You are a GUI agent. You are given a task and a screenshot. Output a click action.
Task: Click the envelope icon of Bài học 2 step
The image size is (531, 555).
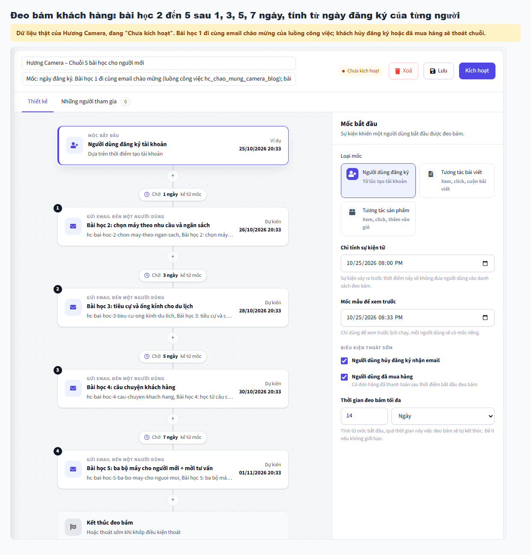pyautogui.click(x=73, y=226)
